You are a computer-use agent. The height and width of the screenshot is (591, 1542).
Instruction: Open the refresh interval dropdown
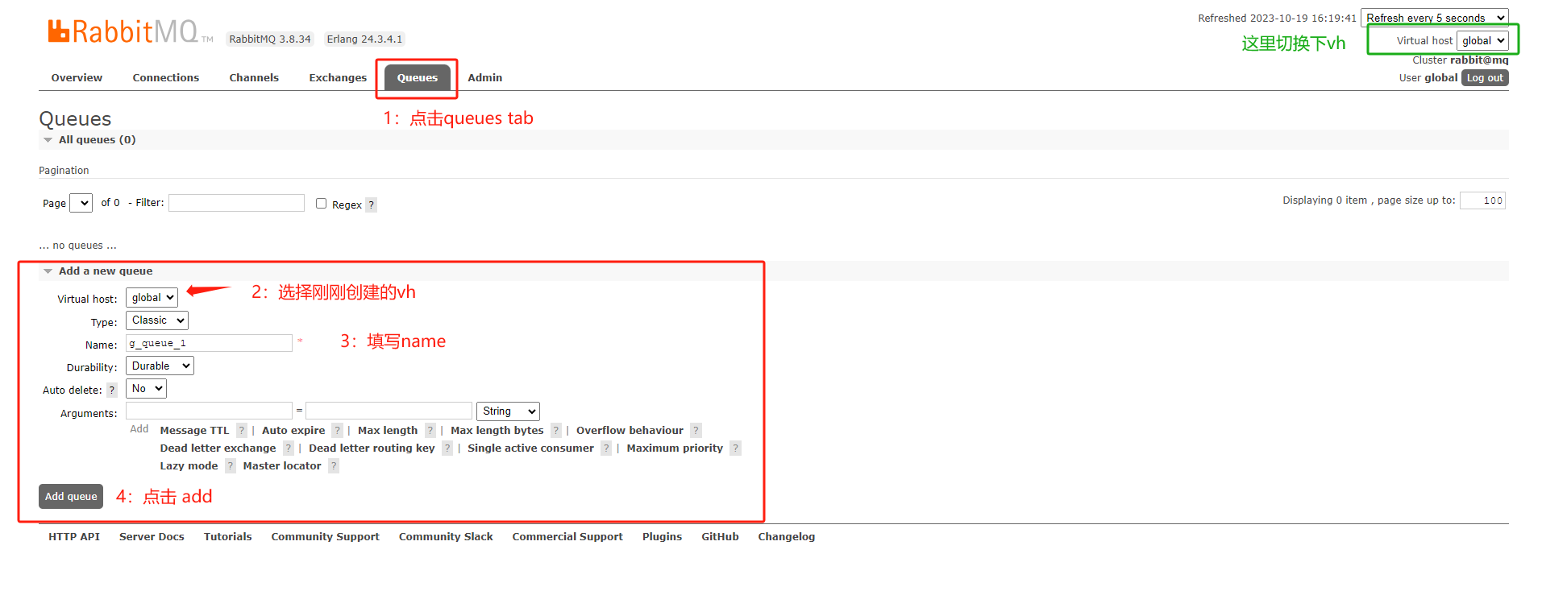coord(1435,18)
